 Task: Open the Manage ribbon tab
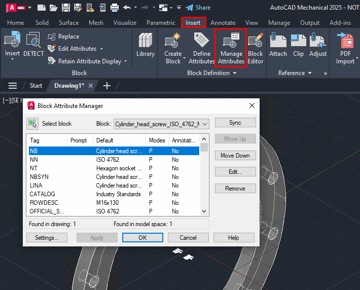click(279, 23)
